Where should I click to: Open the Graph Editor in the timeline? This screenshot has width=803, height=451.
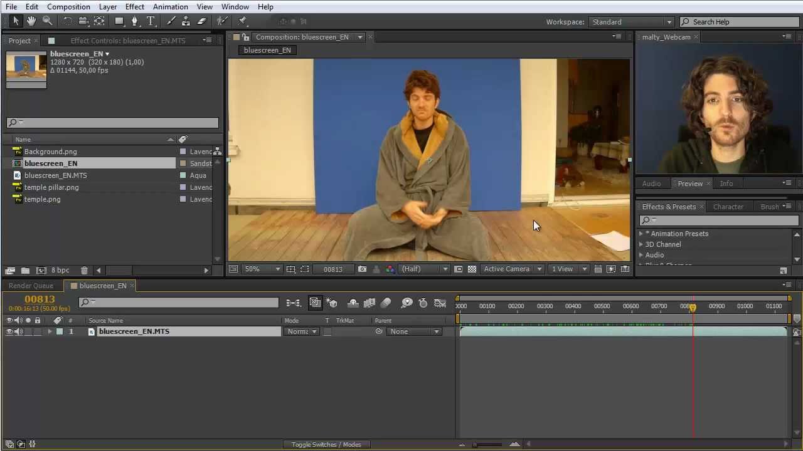440,303
